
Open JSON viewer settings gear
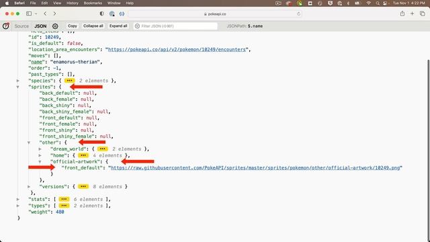[x=55, y=26]
